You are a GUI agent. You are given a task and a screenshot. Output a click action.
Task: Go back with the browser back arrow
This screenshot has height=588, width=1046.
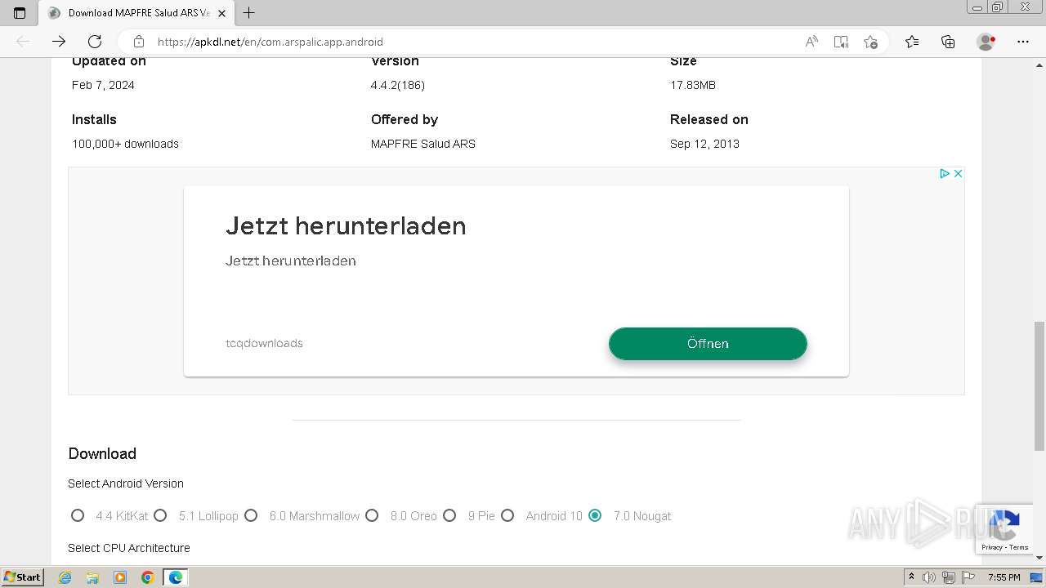click(x=23, y=42)
